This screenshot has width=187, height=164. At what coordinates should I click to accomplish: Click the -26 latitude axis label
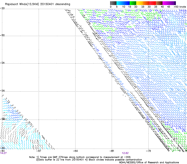tap(2, 91)
